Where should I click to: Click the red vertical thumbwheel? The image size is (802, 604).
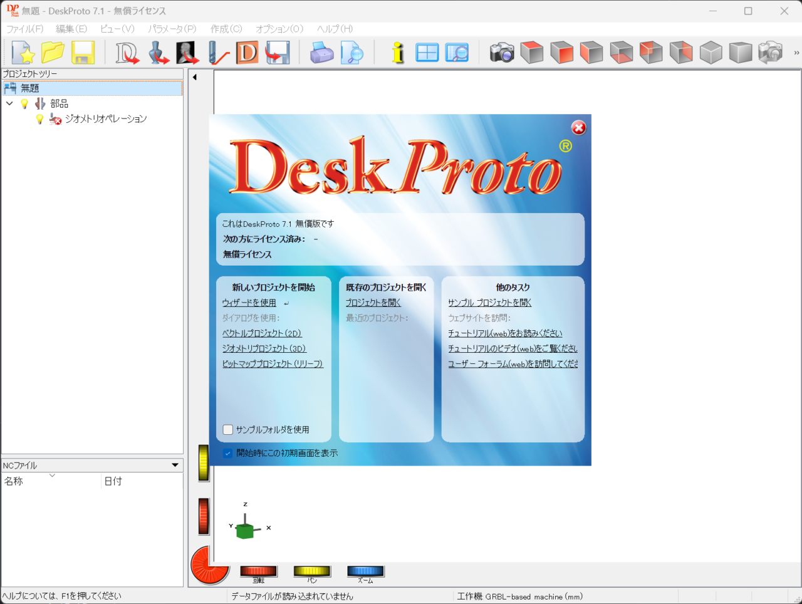coord(204,516)
